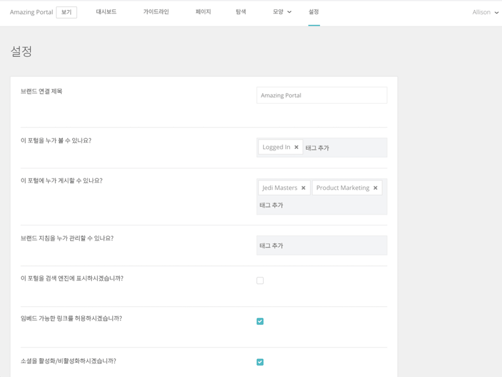Image resolution: width=502 pixels, height=377 pixels.
Task: Remove the Jedi Masters tag
Action: point(303,188)
